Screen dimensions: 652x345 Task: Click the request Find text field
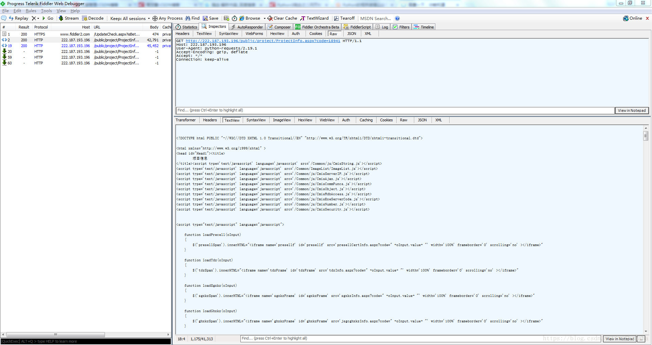point(395,110)
